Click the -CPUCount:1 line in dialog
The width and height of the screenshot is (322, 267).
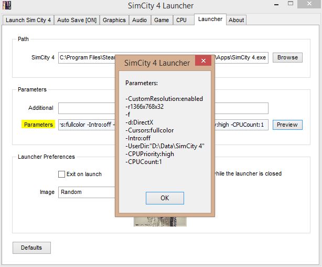(144, 162)
